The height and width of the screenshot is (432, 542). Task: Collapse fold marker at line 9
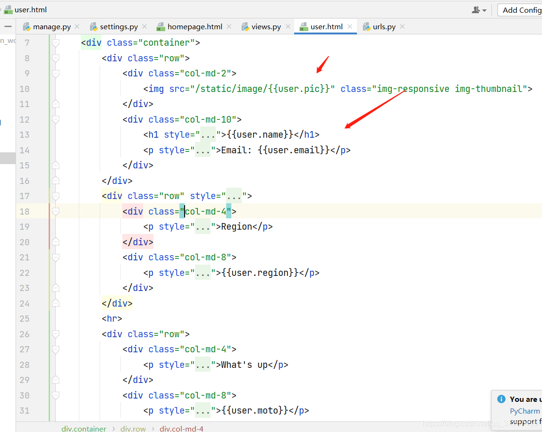tap(55, 73)
